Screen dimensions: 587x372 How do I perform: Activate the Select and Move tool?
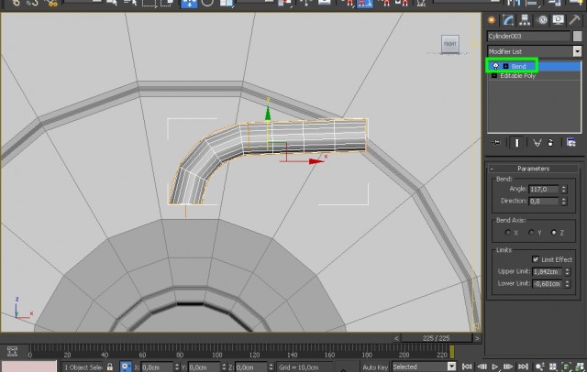189,4
